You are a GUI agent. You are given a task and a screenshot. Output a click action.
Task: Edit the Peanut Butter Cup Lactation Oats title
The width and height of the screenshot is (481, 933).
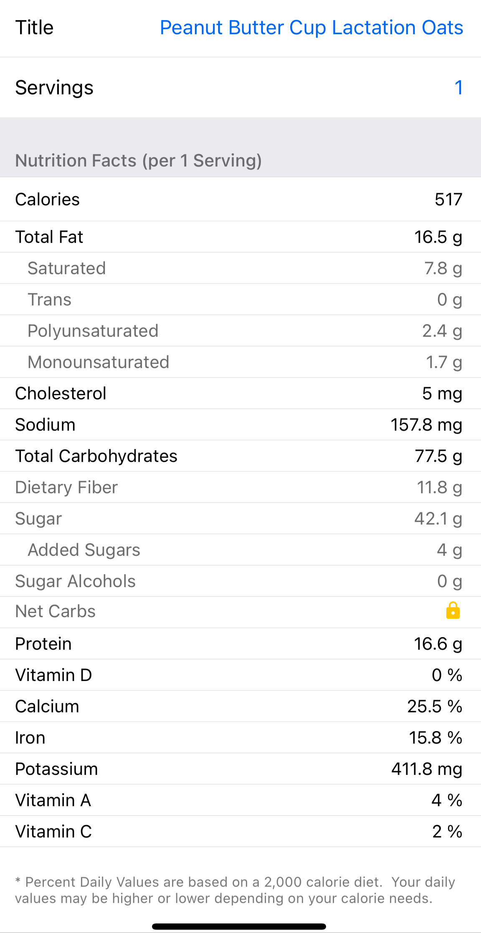311,28
